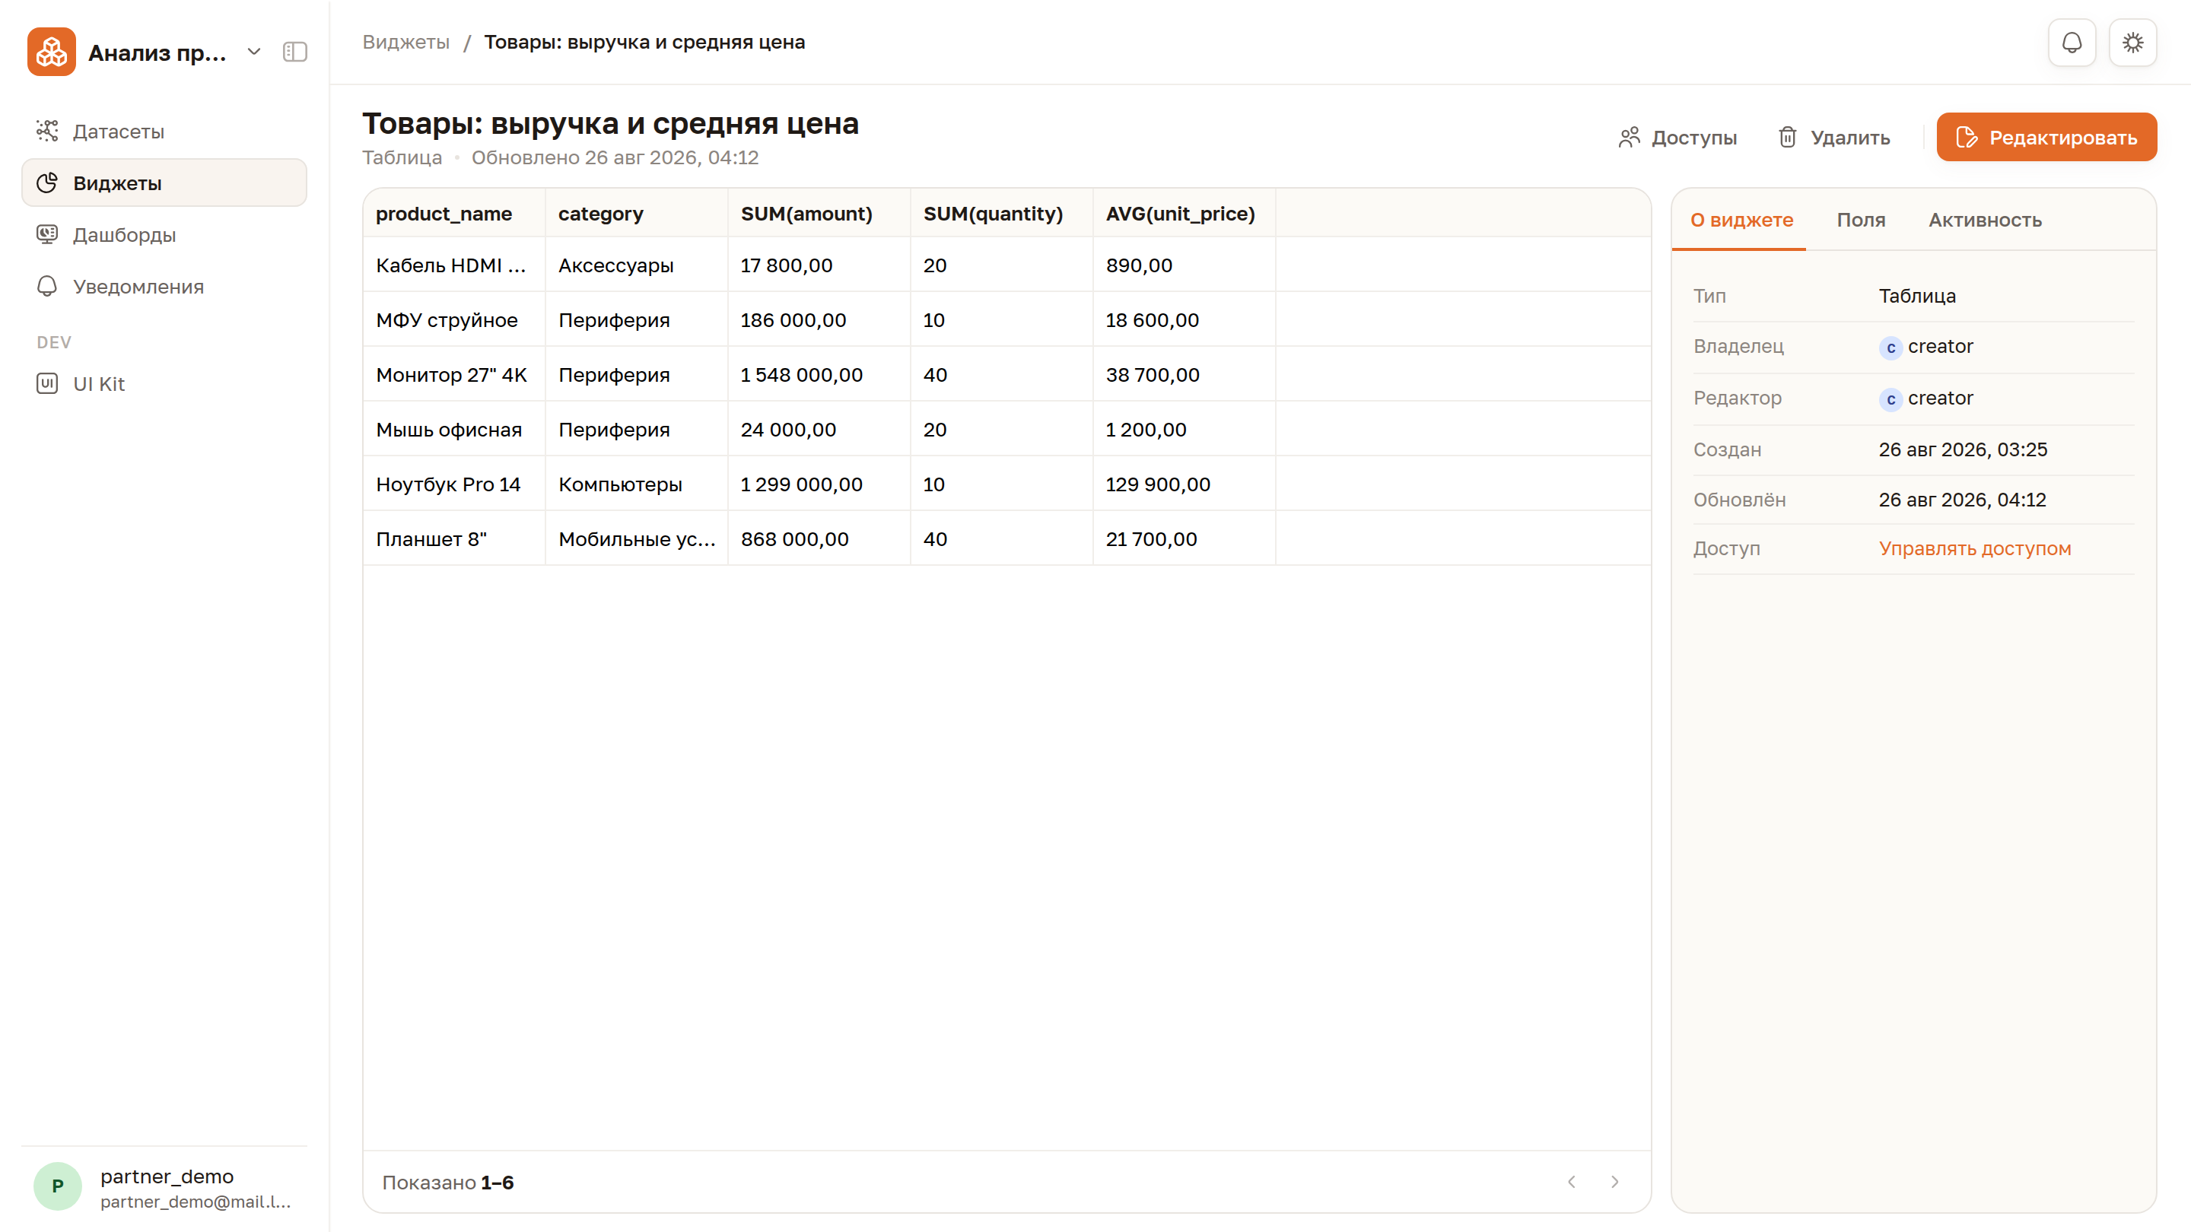This screenshot has width=2191, height=1232.
Task: Click the orange app logo
Action: (51, 52)
